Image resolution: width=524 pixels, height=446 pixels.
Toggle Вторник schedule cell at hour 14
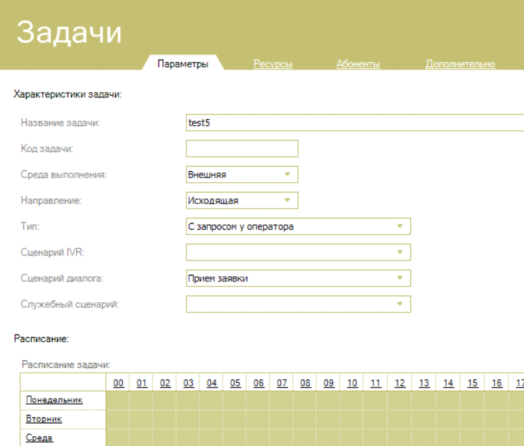(447, 419)
